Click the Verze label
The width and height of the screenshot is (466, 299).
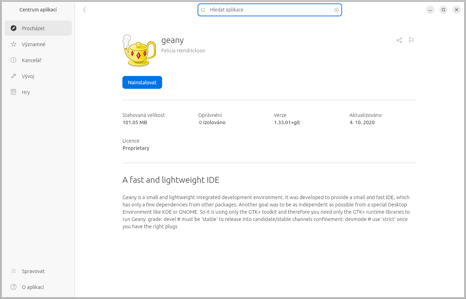tap(280, 115)
